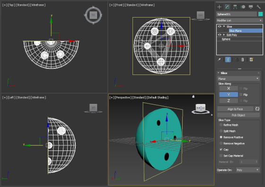Open the Utilities wrench panel tab
265x187 pixels.
coord(259,7)
